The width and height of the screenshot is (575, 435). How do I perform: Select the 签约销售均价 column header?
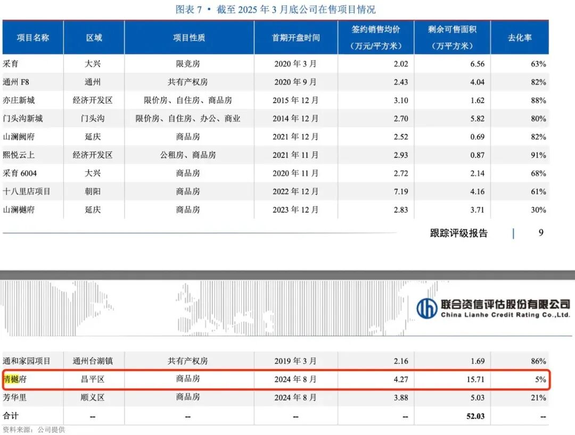[x=375, y=37]
